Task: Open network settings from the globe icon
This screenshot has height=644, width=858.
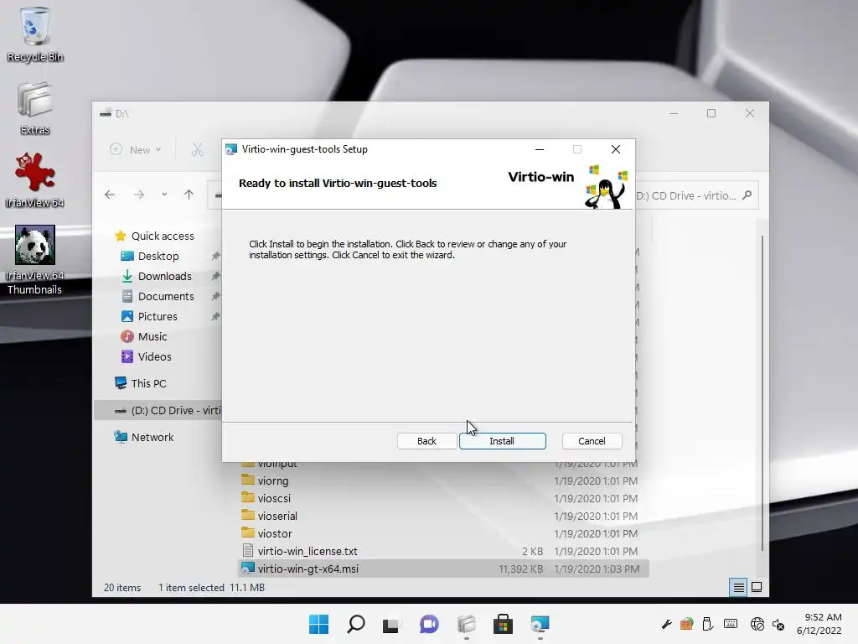Action: click(x=757, y=624)
